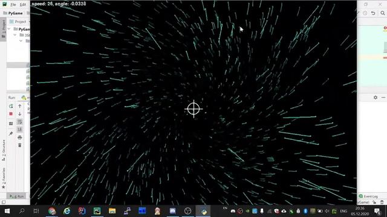Image resolution: width=387 pixels, height=217 pixels.
Task: Click the lock icon in the status bar
Action: pos(374,203)
